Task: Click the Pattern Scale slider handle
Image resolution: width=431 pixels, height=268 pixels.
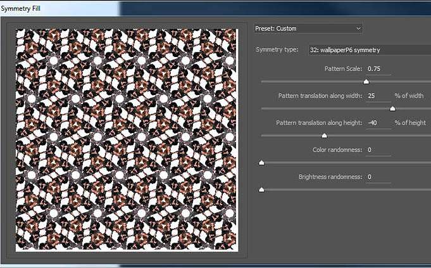Action: click(x=366, y=81)
